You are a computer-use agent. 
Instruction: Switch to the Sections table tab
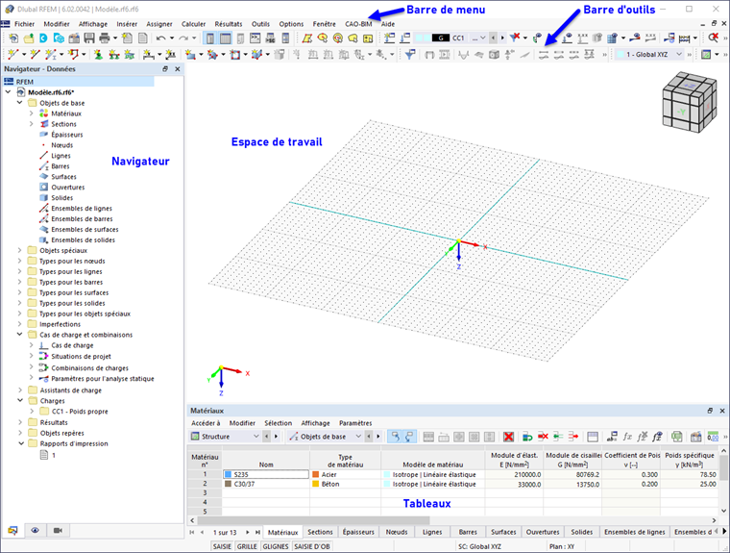320,532
